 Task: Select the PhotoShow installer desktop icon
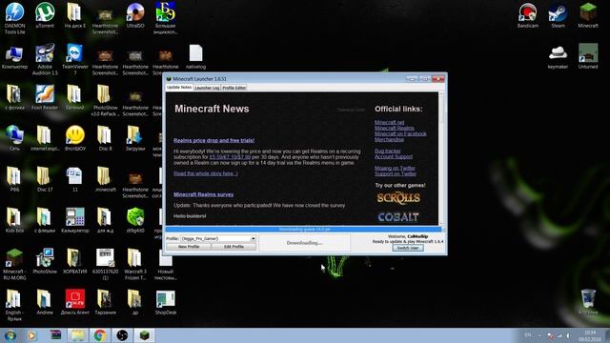tap(45, 261)
